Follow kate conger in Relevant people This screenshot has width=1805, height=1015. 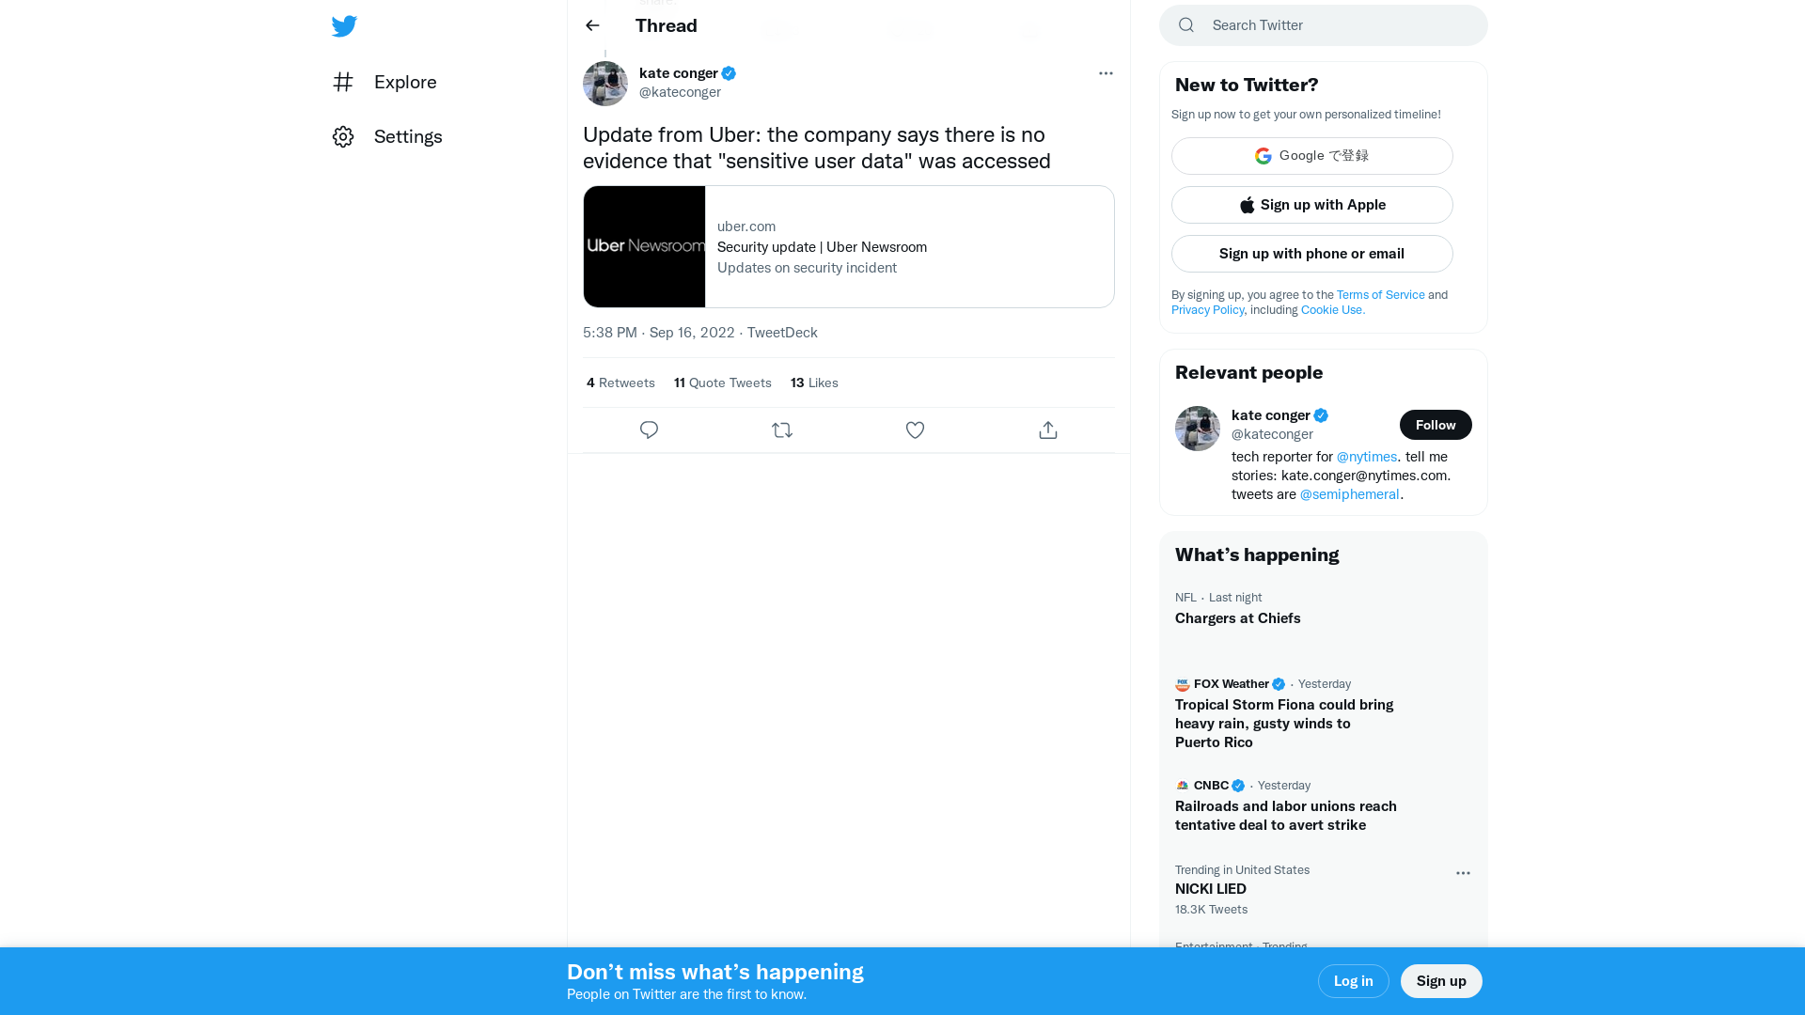(x=1436, y=425)
